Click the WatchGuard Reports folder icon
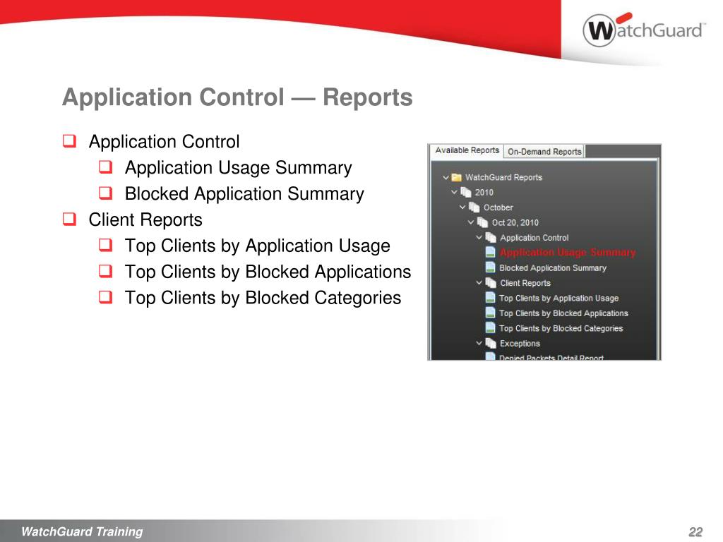The width and height of the screenshot is (723, 542). pos(457,177)
